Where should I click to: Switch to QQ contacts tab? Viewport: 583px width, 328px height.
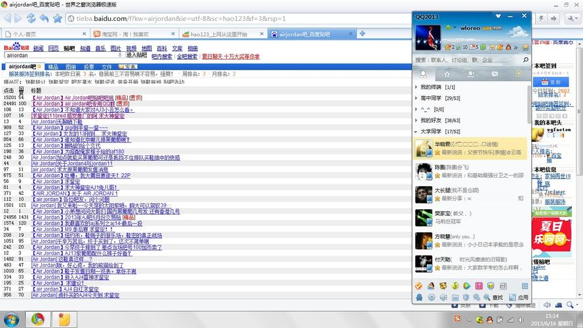coord(425,74)
